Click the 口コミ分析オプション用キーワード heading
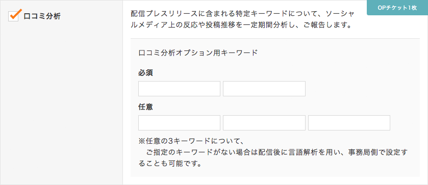 point(198,52)
